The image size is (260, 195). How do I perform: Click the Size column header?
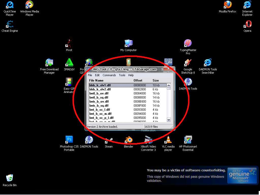[x=156, y=80]
